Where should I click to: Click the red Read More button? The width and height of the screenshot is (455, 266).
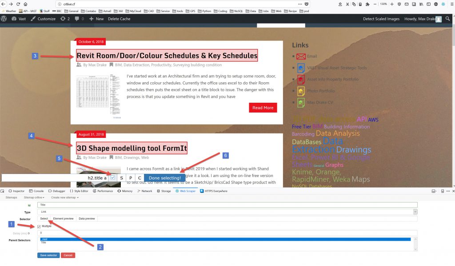(263, 108)
